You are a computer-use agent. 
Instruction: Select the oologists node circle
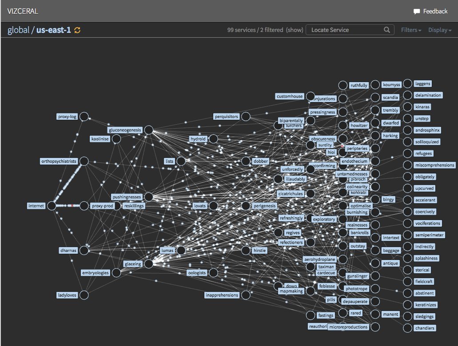tap(214, 273)
